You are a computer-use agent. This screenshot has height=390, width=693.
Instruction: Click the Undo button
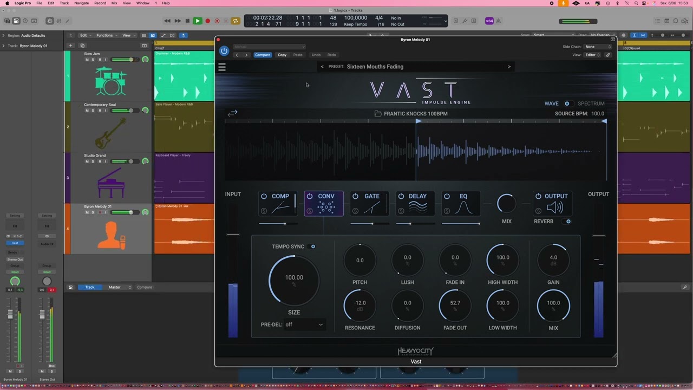point(316,55)
